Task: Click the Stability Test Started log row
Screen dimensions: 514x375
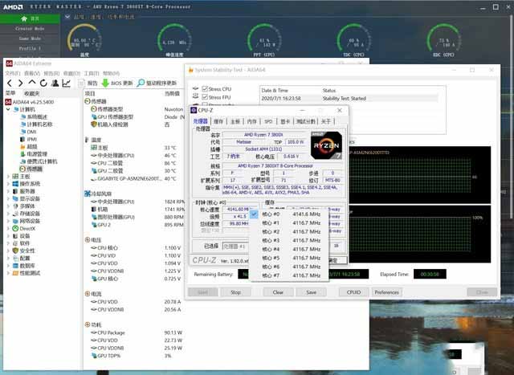Action: 349,98
